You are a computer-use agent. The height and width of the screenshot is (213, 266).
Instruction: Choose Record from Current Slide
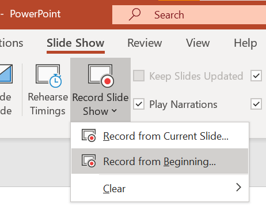[159, 136]
